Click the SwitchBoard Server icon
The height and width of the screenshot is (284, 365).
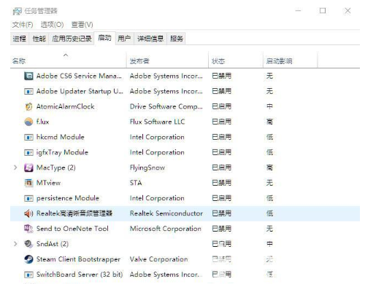click(28, 275)
